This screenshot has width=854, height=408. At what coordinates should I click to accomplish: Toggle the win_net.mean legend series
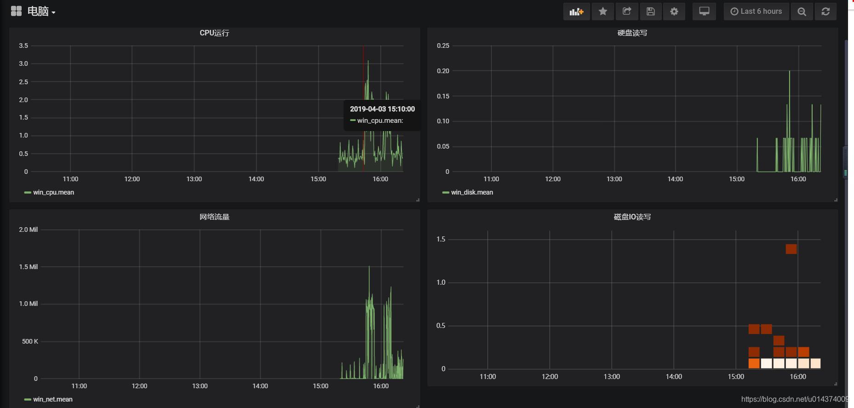point(53,399)
